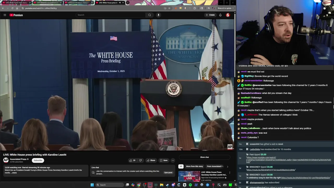The image size is (334, 188).
Task: Go back using browser back arrow
Action: tap(3, 8)
